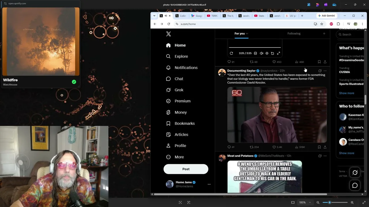Expand the More menu in sidebar
The height and width of the screenshot is (207, 369).
pos(175,157)
